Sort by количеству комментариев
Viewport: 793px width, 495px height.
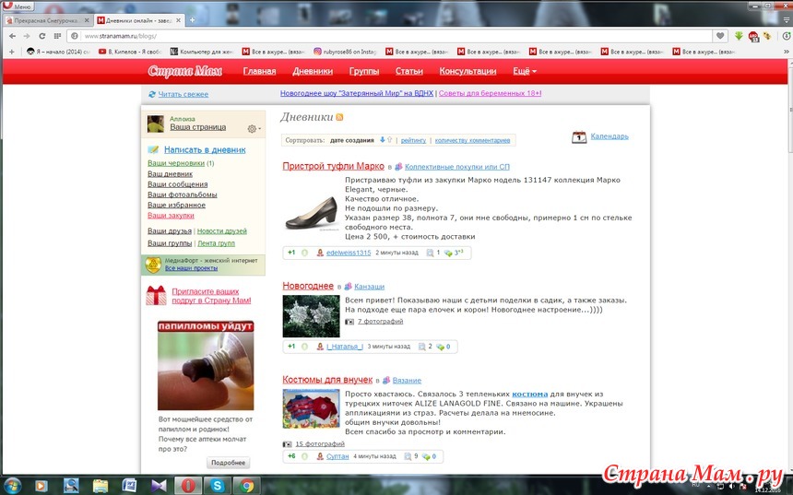tap(472, 140)
